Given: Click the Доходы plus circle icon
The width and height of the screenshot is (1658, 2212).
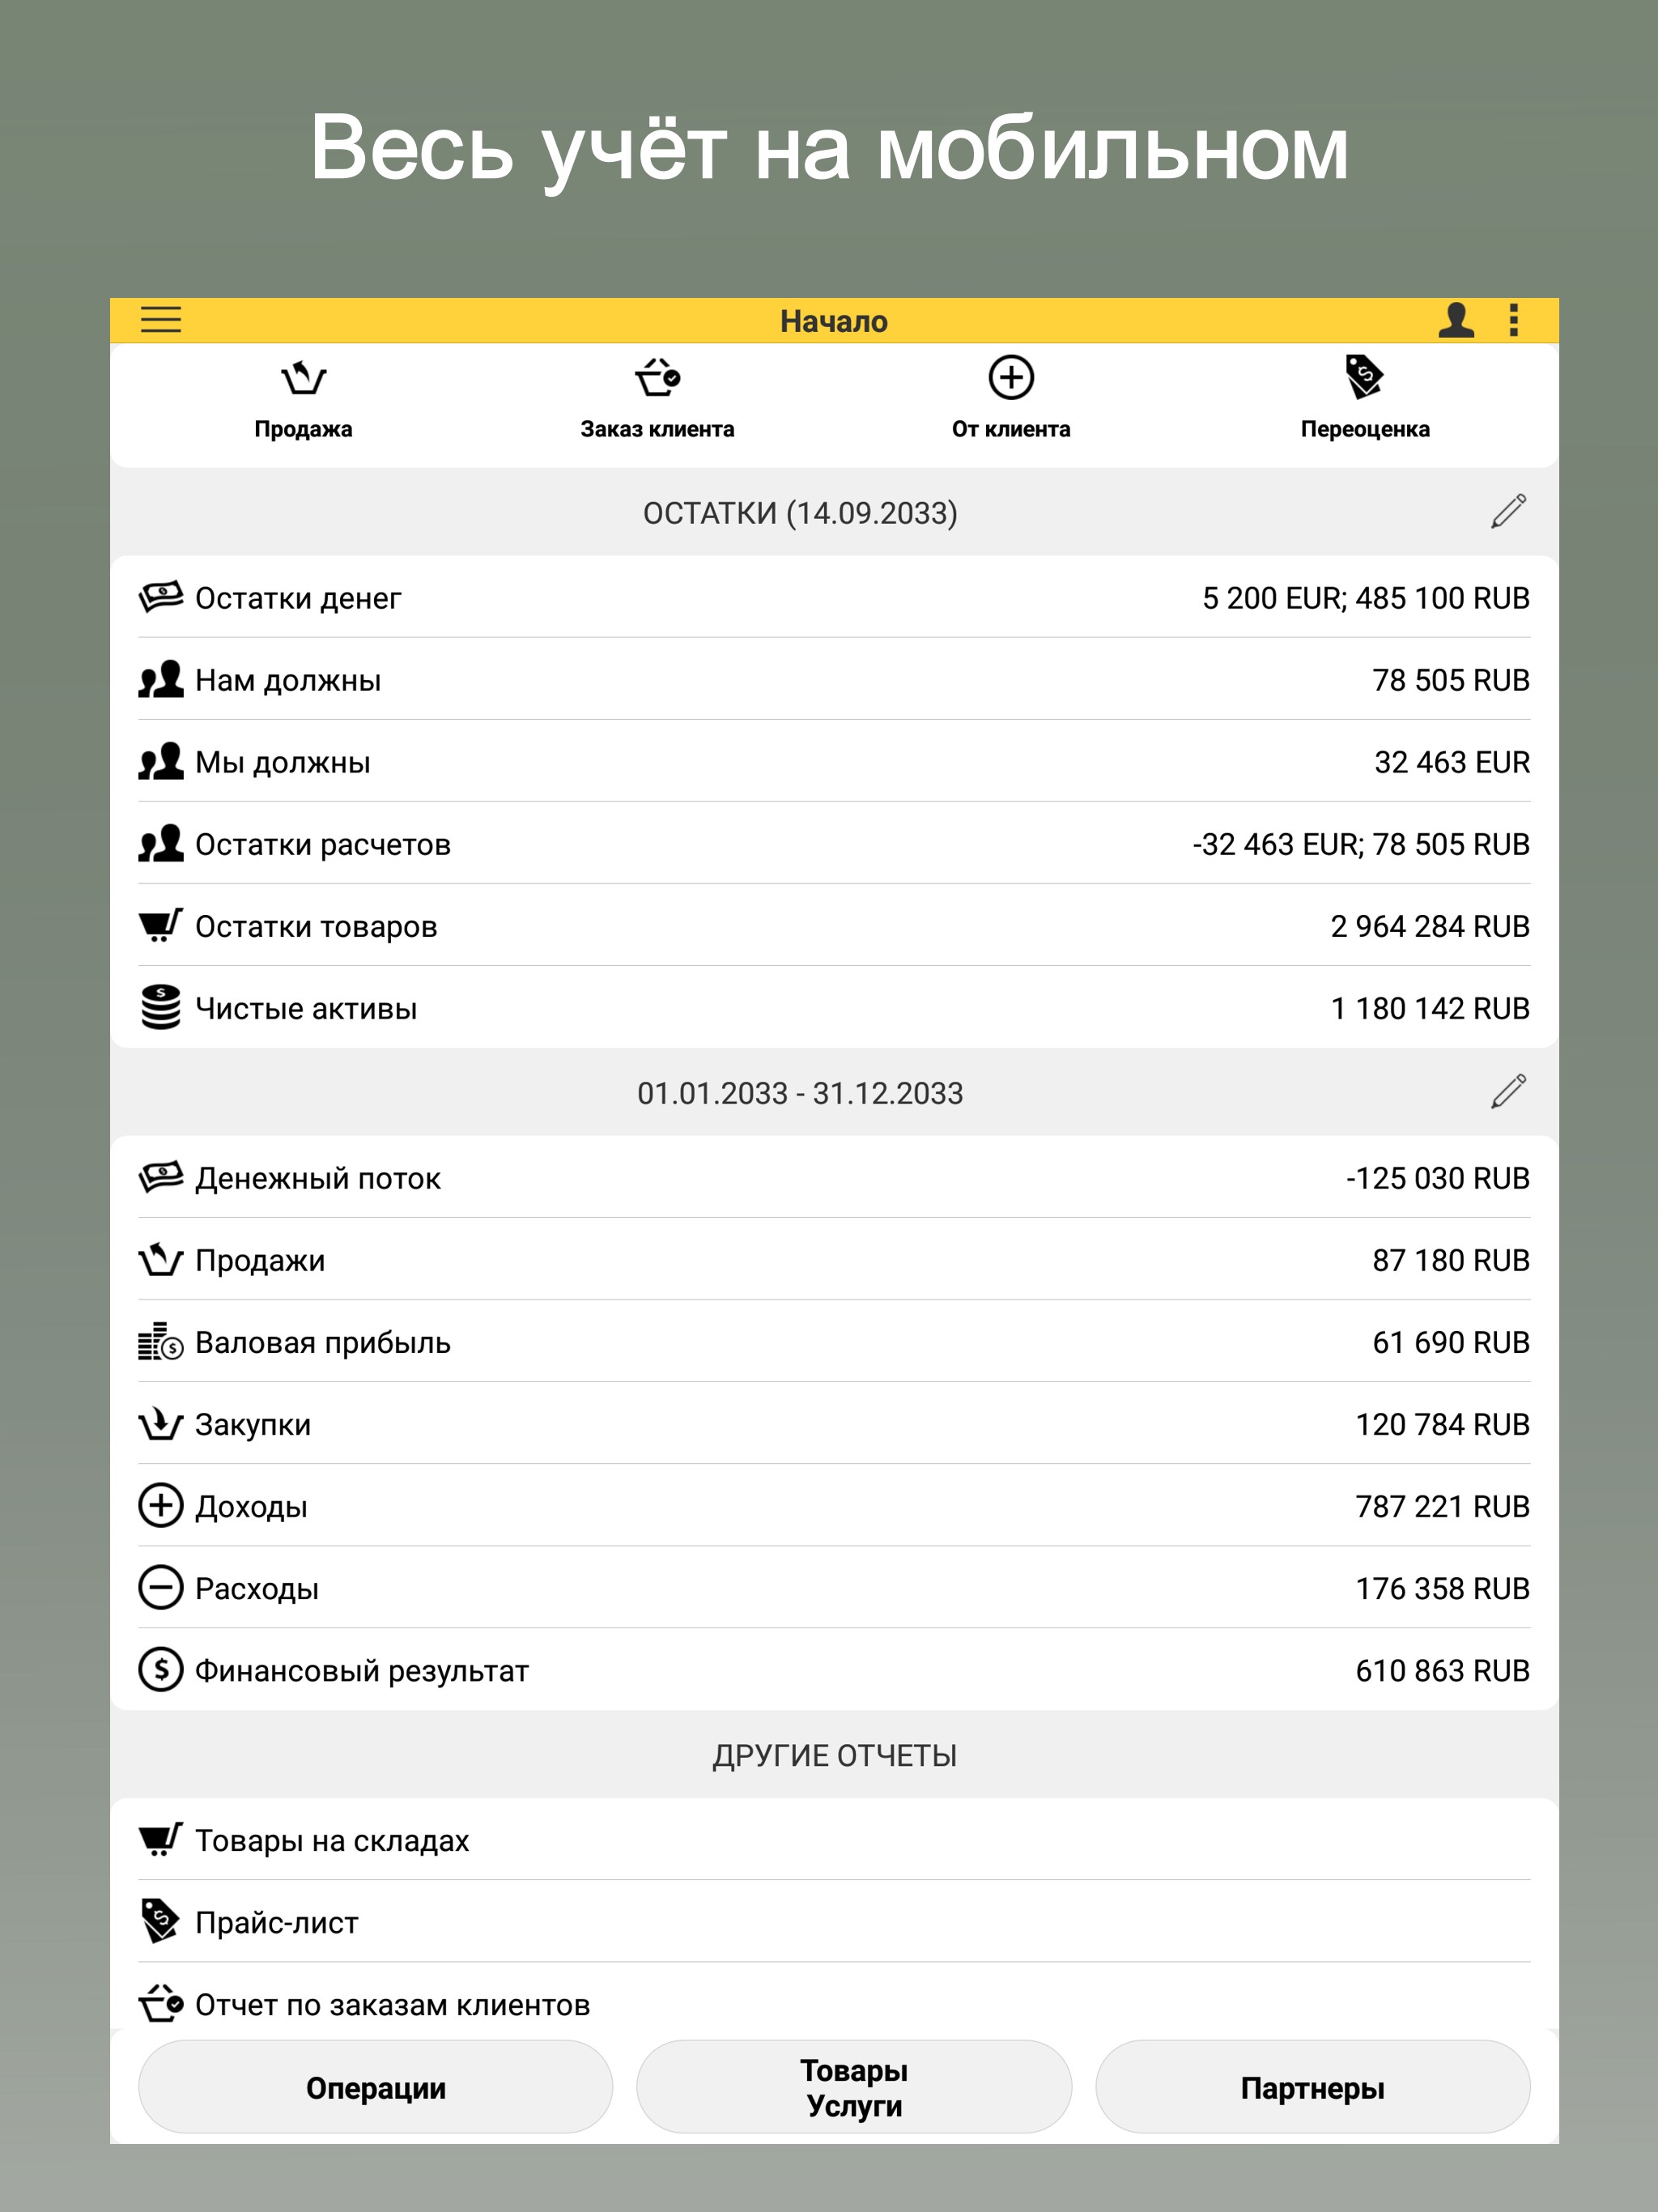Looking at the screenshot, I should (161, 1505).
